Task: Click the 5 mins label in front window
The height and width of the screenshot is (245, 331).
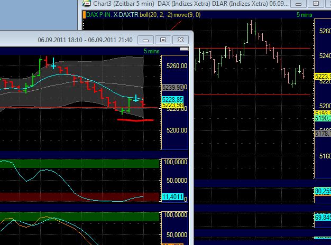Action: pyautogui.click(x=152, y=51)
